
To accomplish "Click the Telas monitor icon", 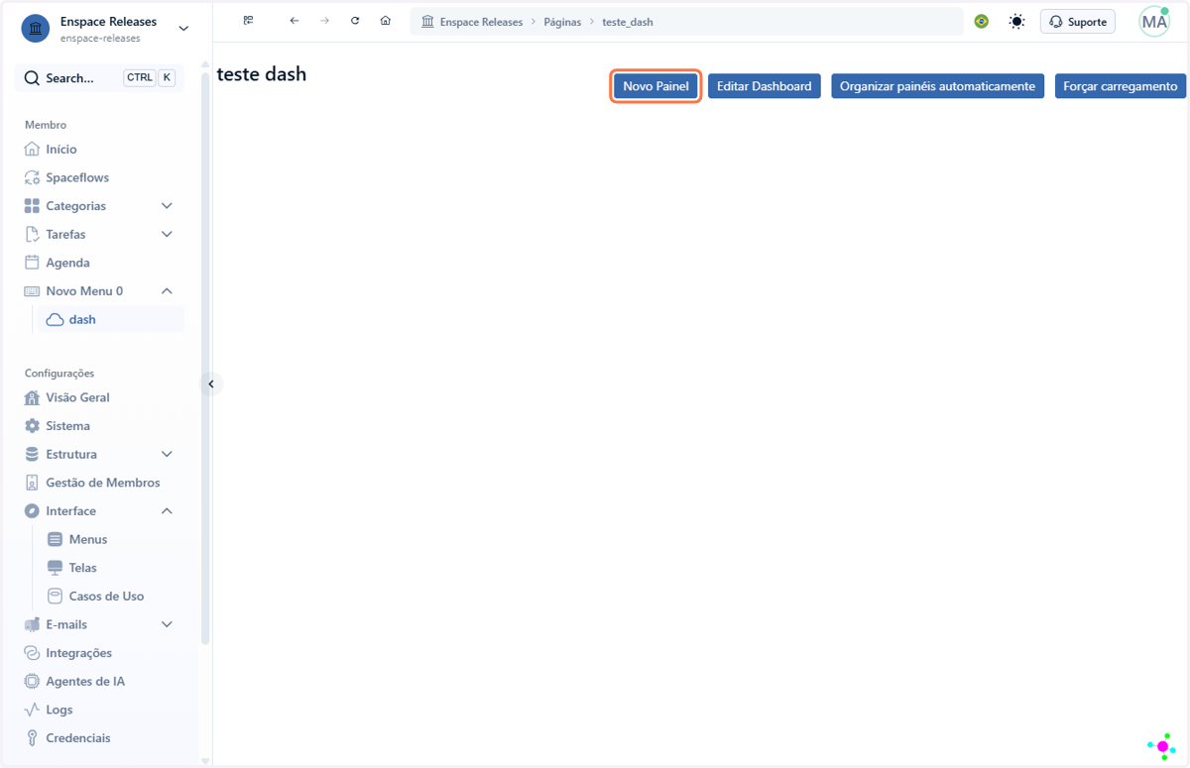I will click(56, 568).
